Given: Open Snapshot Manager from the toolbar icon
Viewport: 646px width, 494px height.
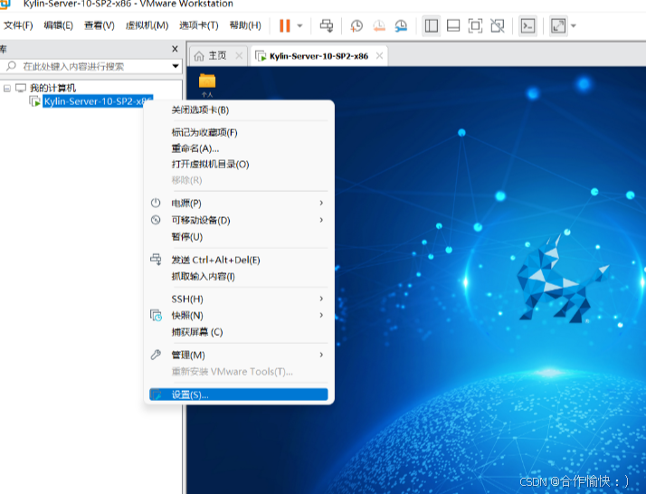Looking at the screenshot, I should coord(401,25).
